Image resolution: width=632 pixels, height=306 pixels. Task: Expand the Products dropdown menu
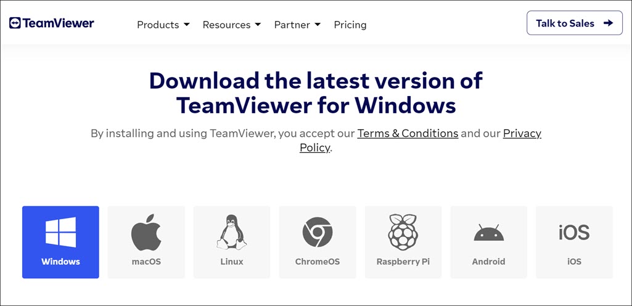(163, 25)
